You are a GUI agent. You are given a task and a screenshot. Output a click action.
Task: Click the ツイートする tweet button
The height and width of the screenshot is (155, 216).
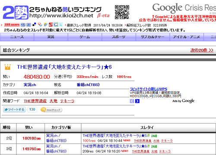(x=14, y=109)
